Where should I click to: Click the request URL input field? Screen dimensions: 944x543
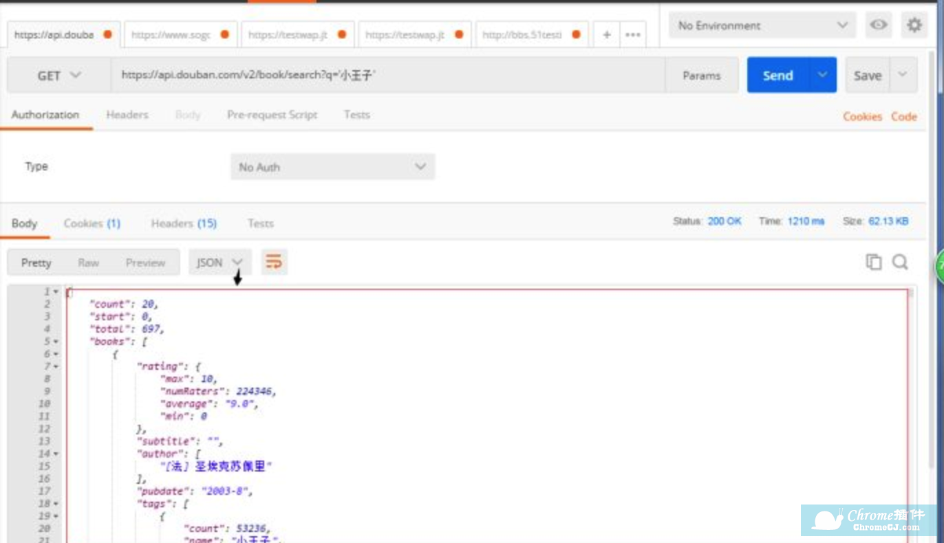388,76
